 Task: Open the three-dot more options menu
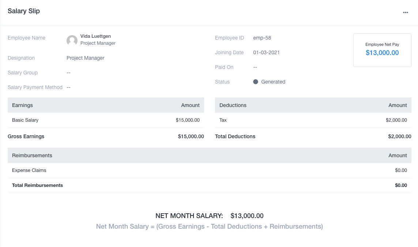[x=405, y=12]
